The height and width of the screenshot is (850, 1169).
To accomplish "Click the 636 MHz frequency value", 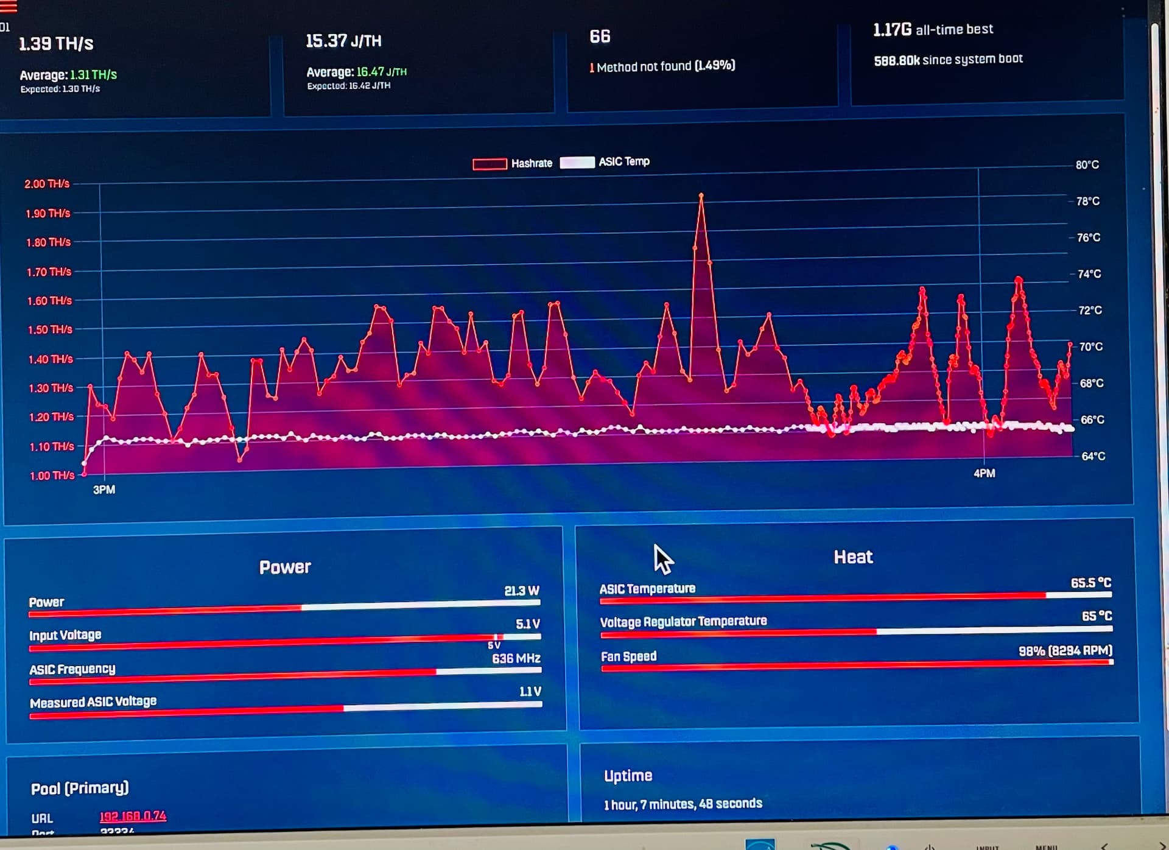I will click(x=516, y=658).
